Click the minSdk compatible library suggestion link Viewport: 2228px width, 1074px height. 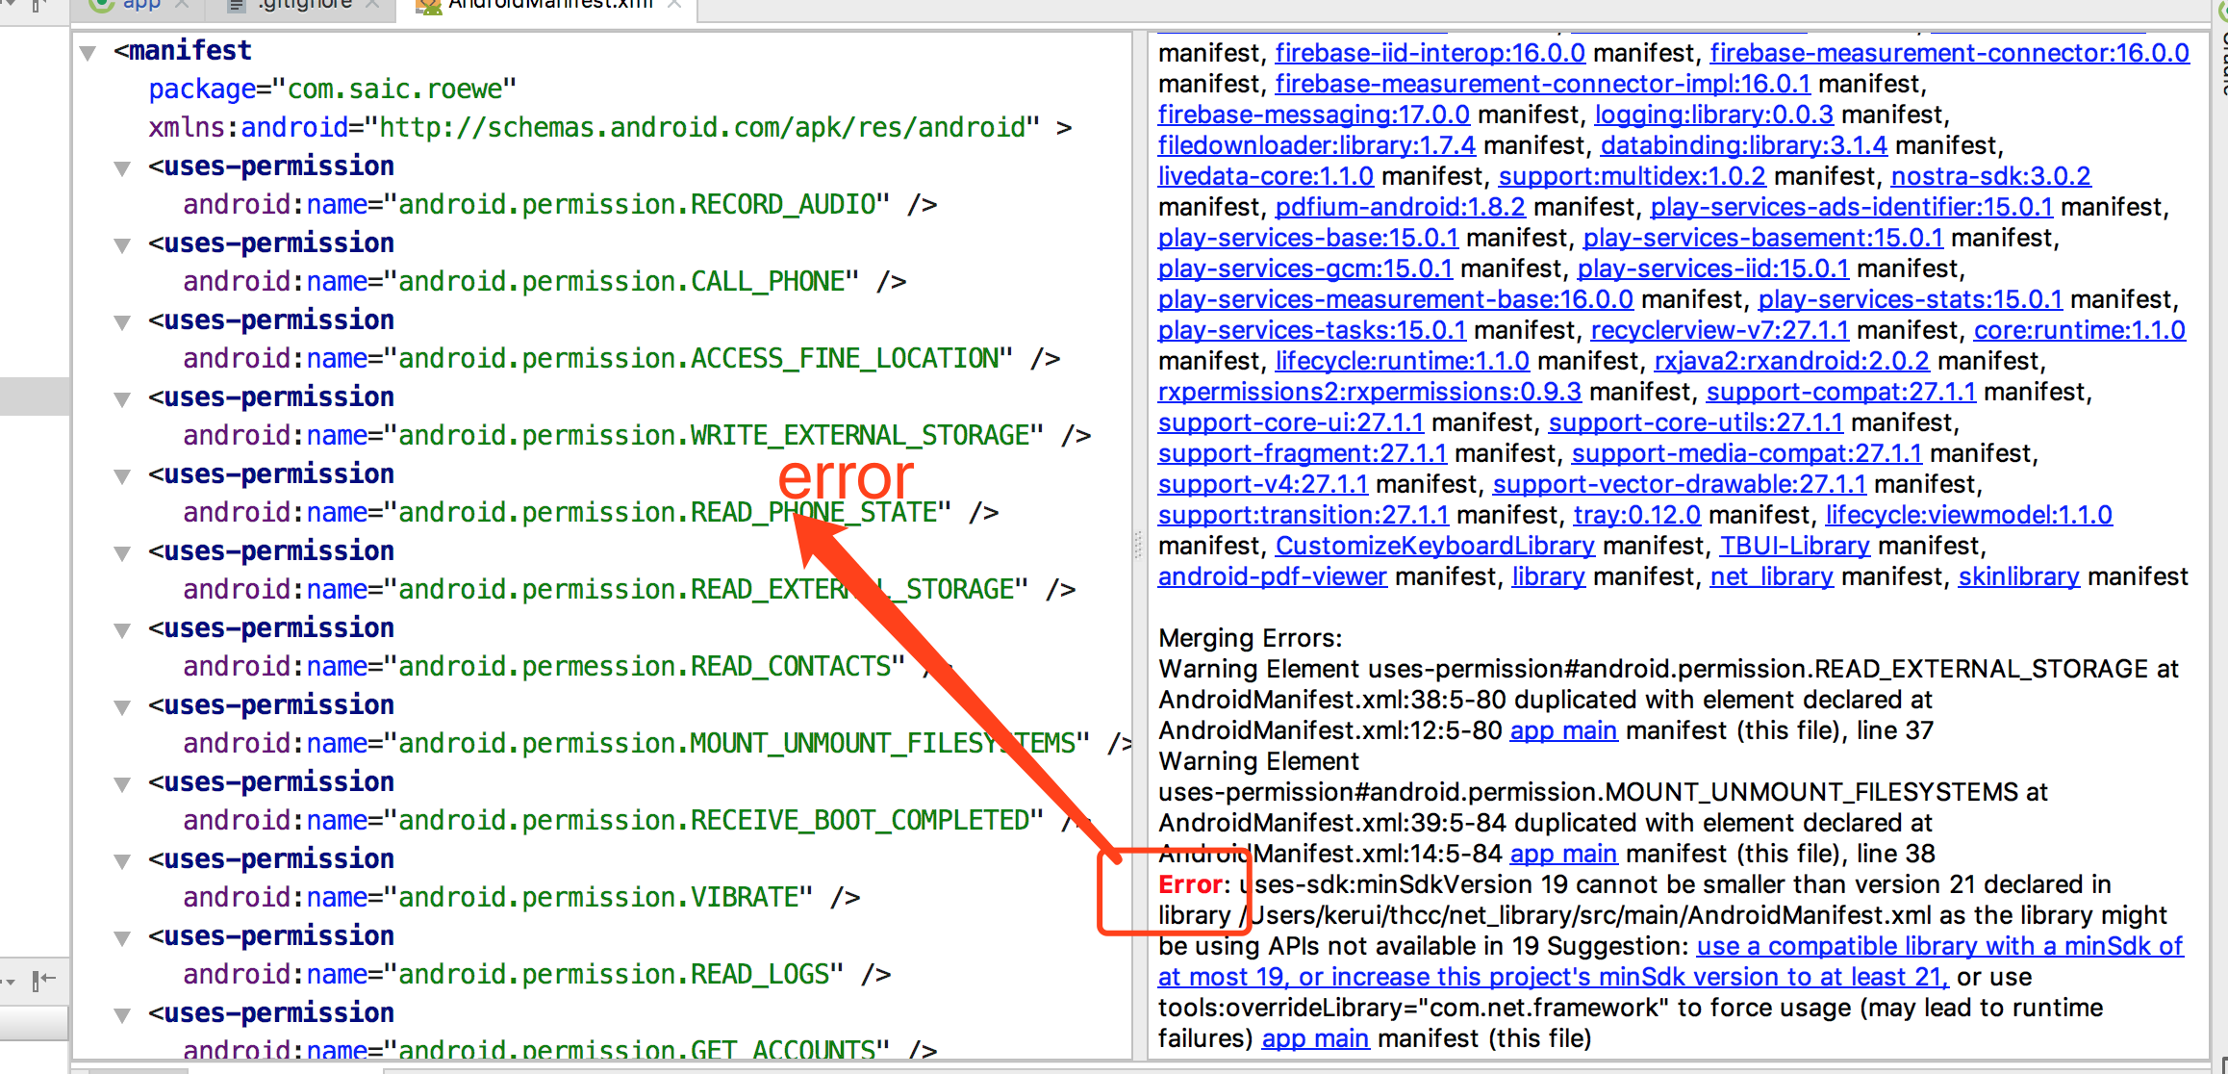(x=1938, y=946)
